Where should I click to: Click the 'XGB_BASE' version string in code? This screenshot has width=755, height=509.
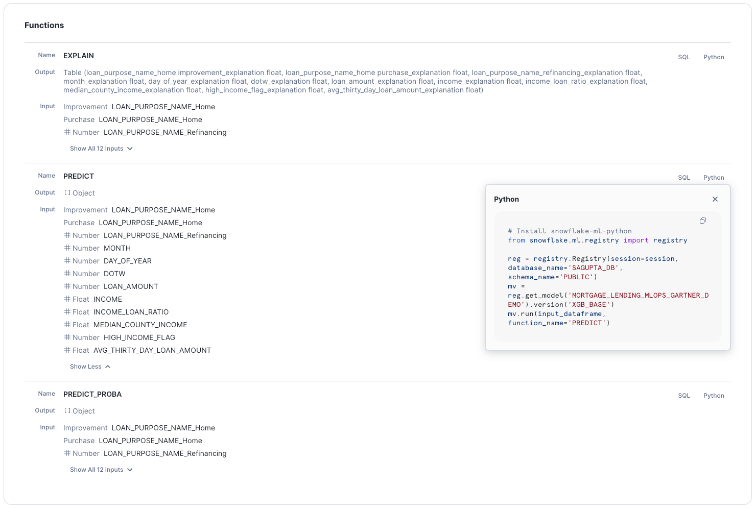coord(589,305)
